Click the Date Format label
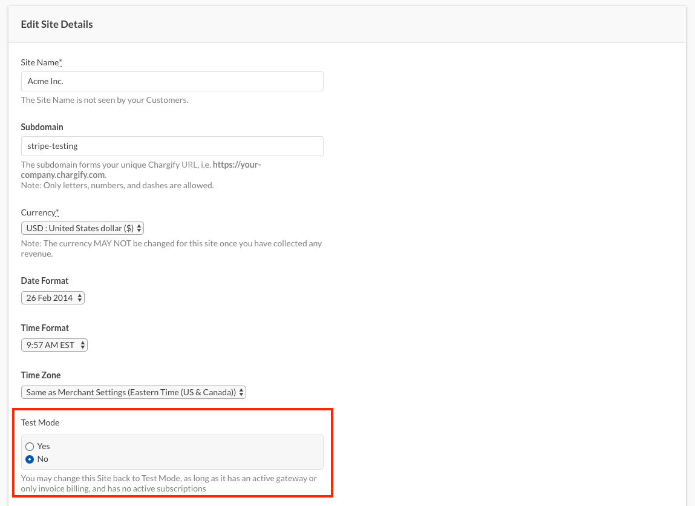695x506 pixels. 45,281
